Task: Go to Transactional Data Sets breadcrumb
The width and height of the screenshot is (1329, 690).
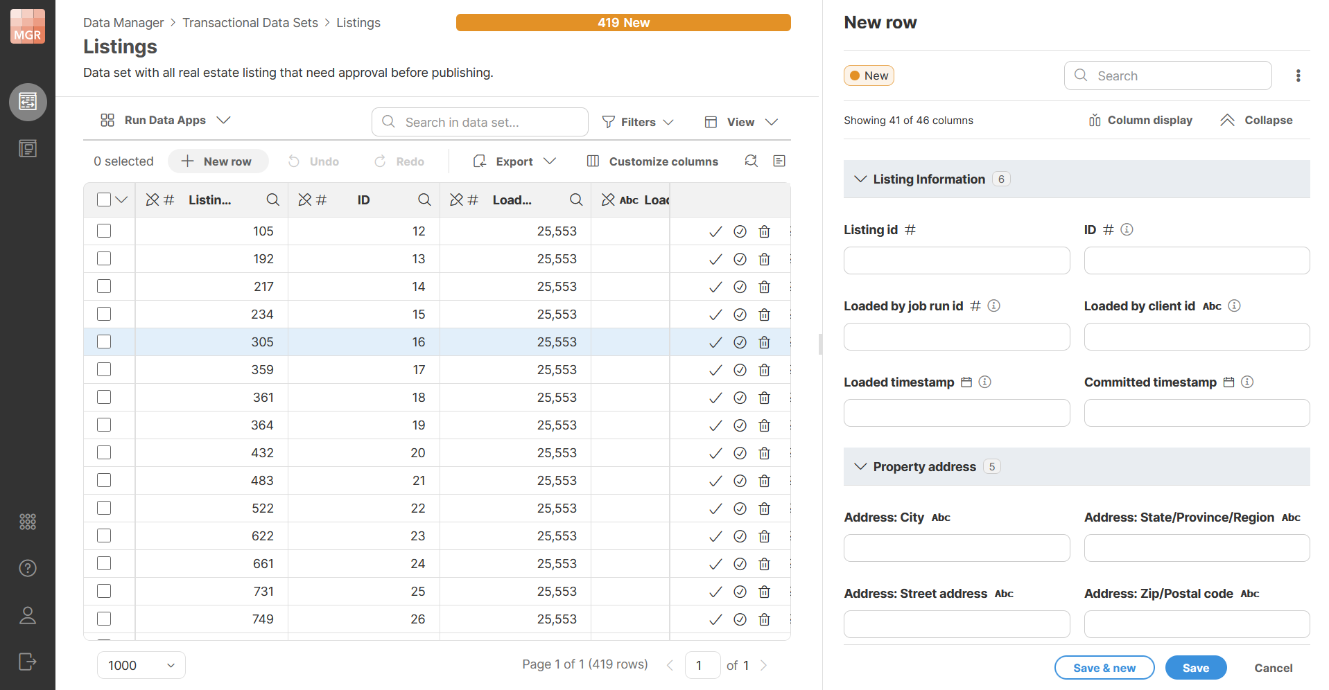Action: [x=250, y=23]
